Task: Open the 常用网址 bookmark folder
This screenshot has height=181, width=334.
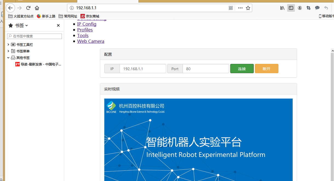Action: coord(68,16)
